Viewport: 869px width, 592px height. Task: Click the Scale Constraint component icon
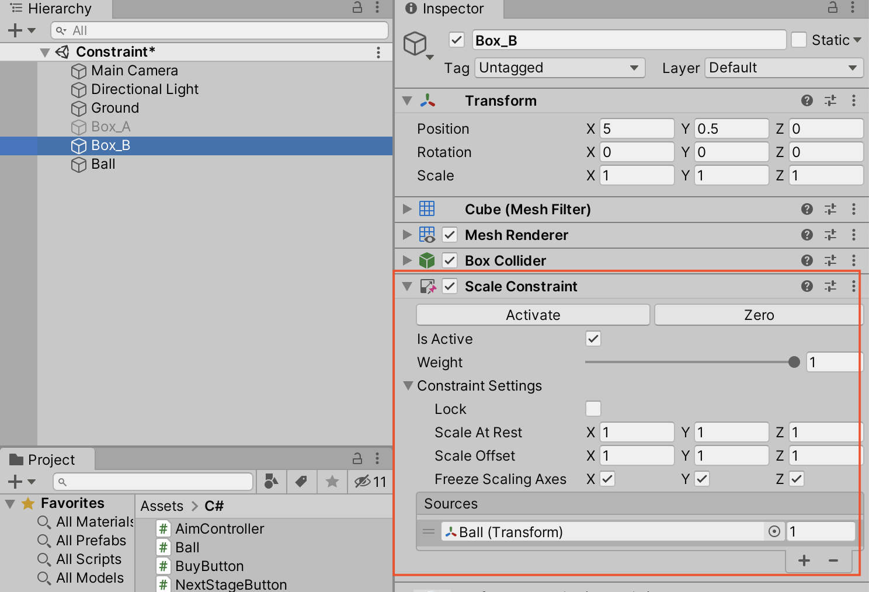tap(429, 286)
